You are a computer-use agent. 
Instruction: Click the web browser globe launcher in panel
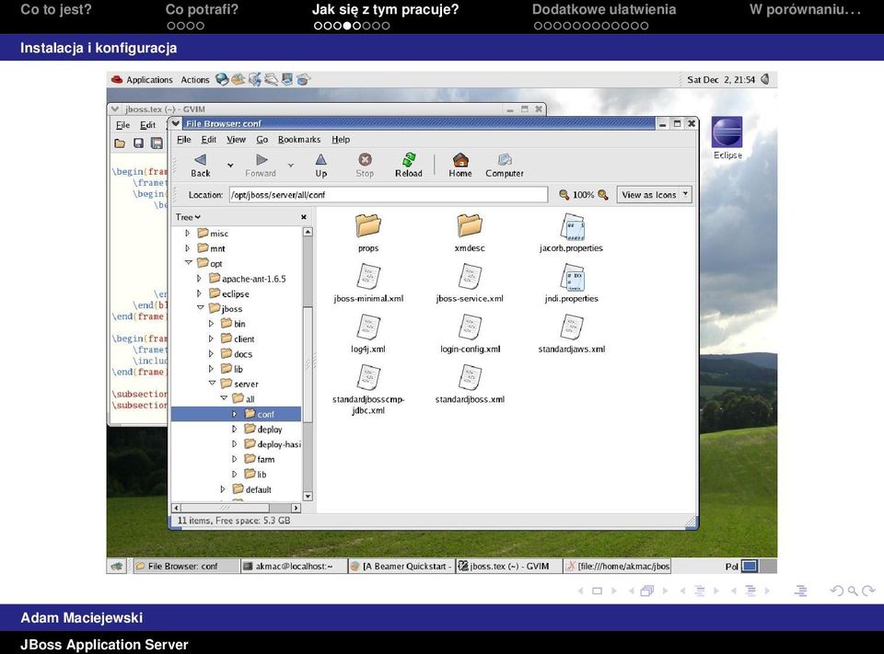point(222,79)
